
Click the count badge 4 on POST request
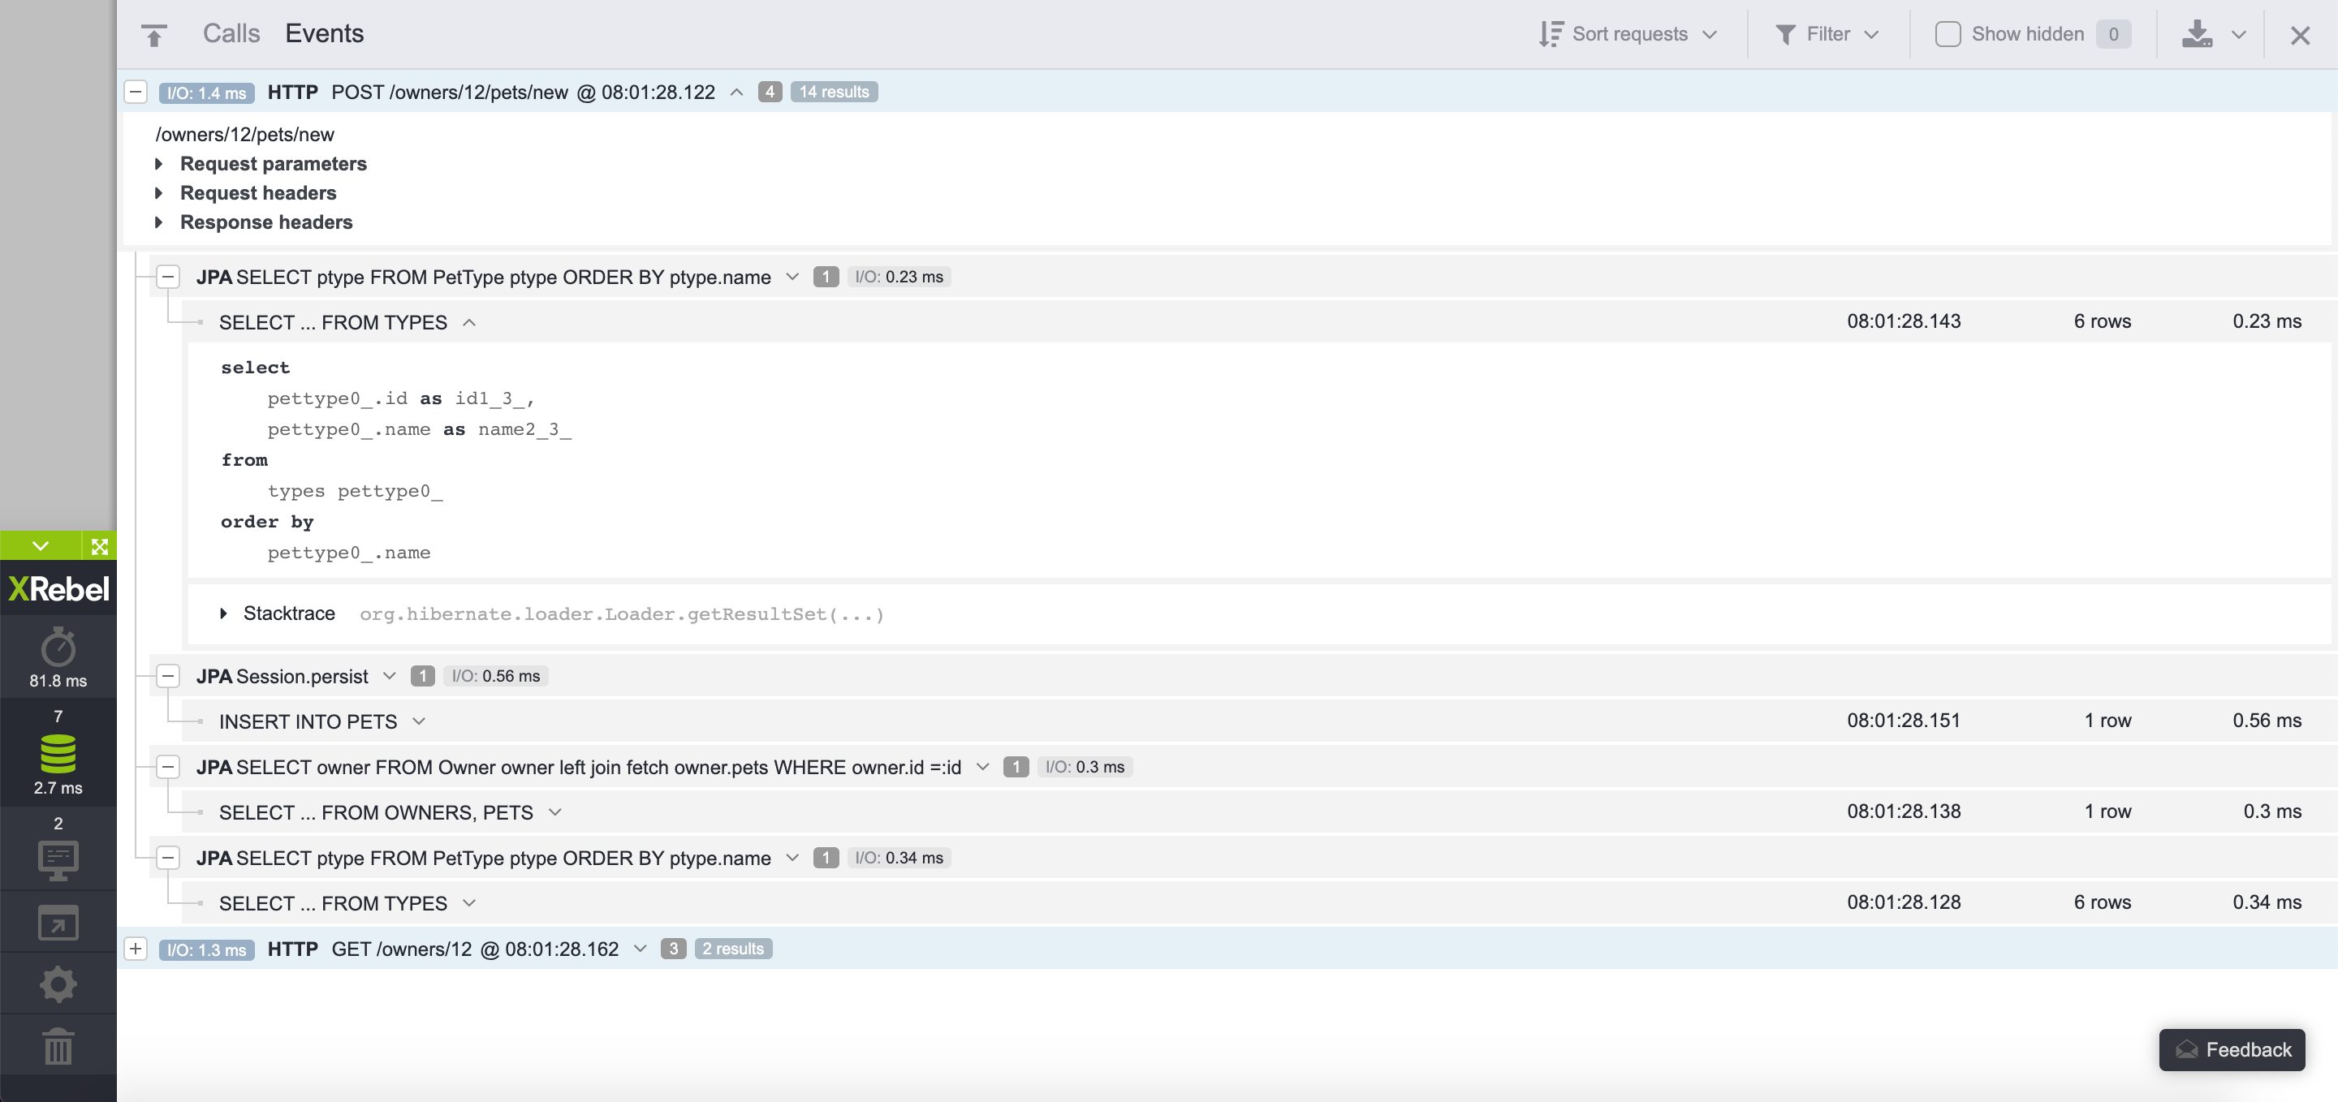[770, 92]
